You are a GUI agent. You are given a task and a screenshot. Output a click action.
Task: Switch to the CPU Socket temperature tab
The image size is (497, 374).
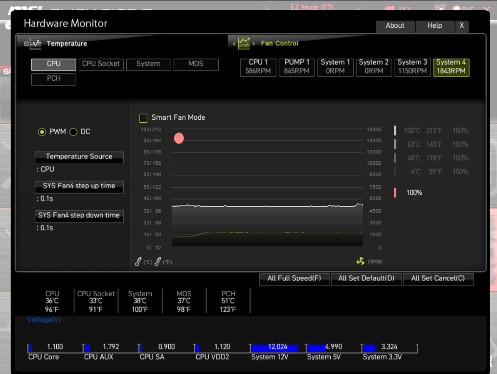[x=101, y=64]
